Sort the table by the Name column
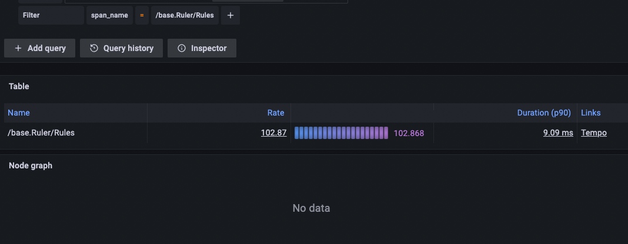This screenshot has height=244, width=628. pos(19,113)
